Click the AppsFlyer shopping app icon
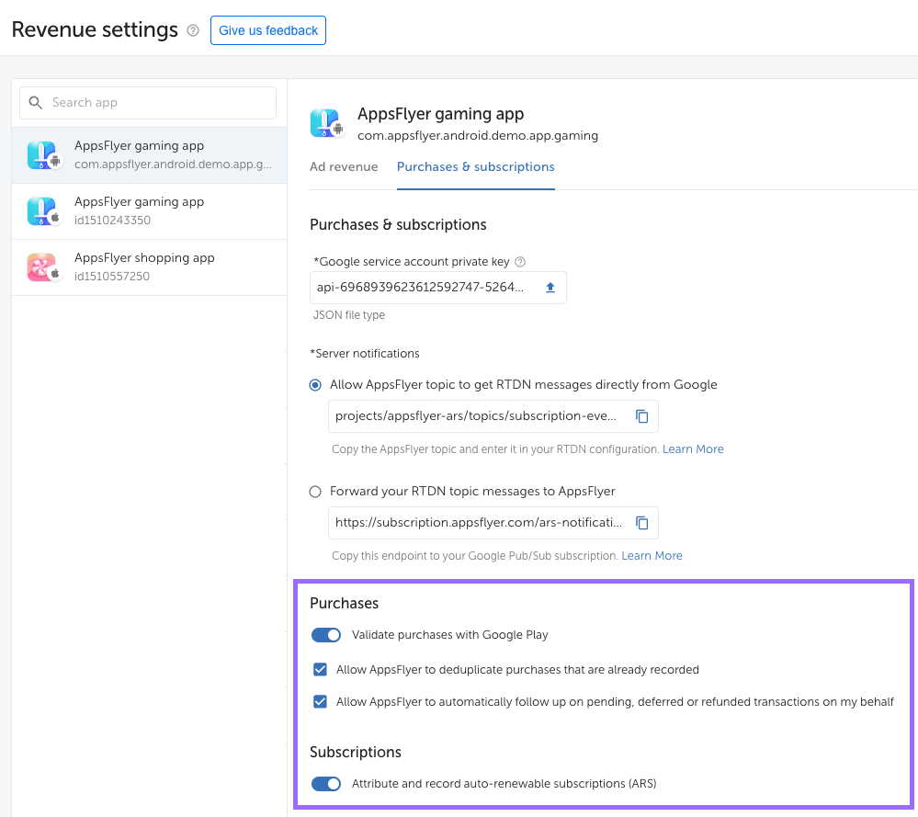This screenshot has height=817, width=918. click(44, 267)
